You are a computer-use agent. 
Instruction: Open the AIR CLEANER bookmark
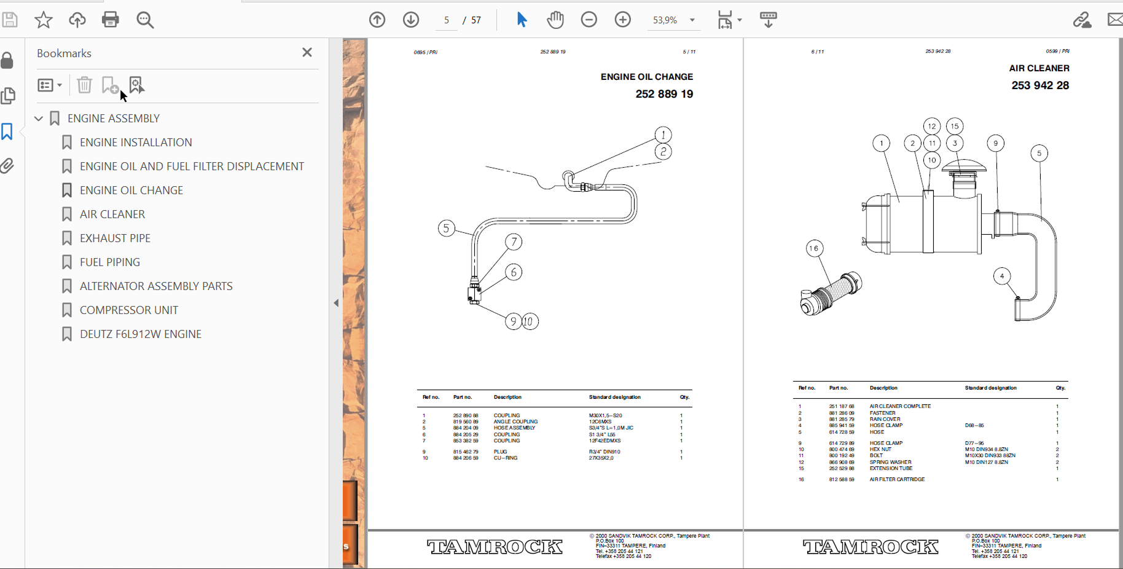[112, 214]
